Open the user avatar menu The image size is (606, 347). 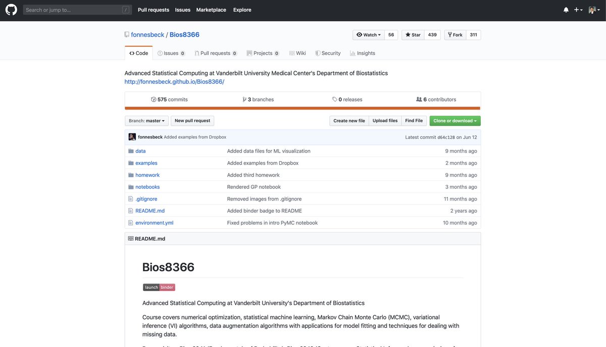[594, 10]
